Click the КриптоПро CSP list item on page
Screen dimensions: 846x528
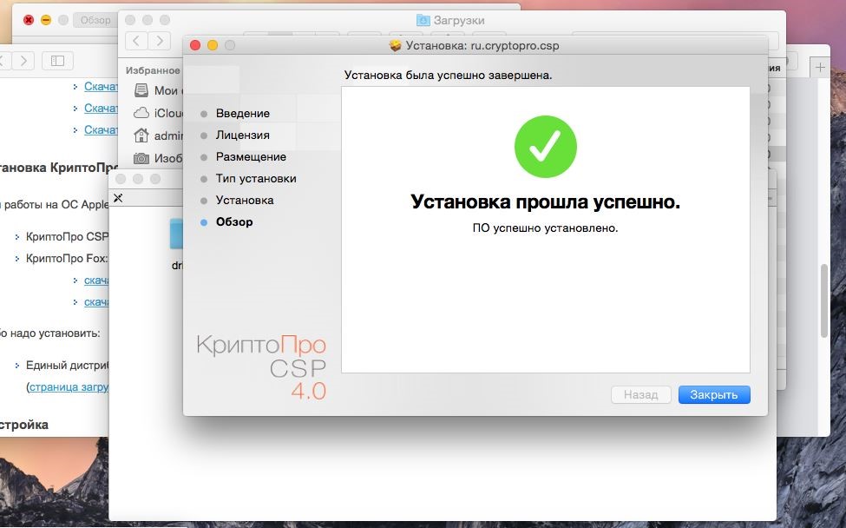pos(67,236)
